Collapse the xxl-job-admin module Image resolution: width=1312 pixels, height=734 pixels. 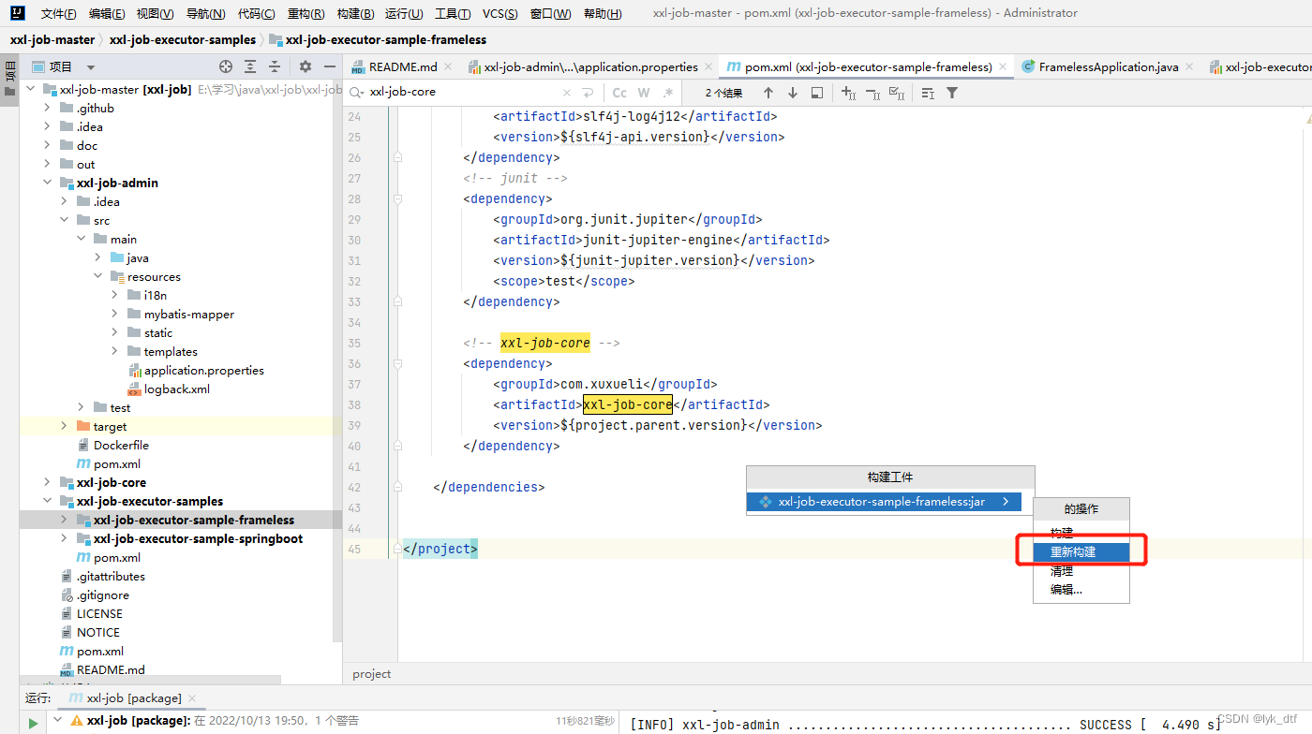[48, 183]
